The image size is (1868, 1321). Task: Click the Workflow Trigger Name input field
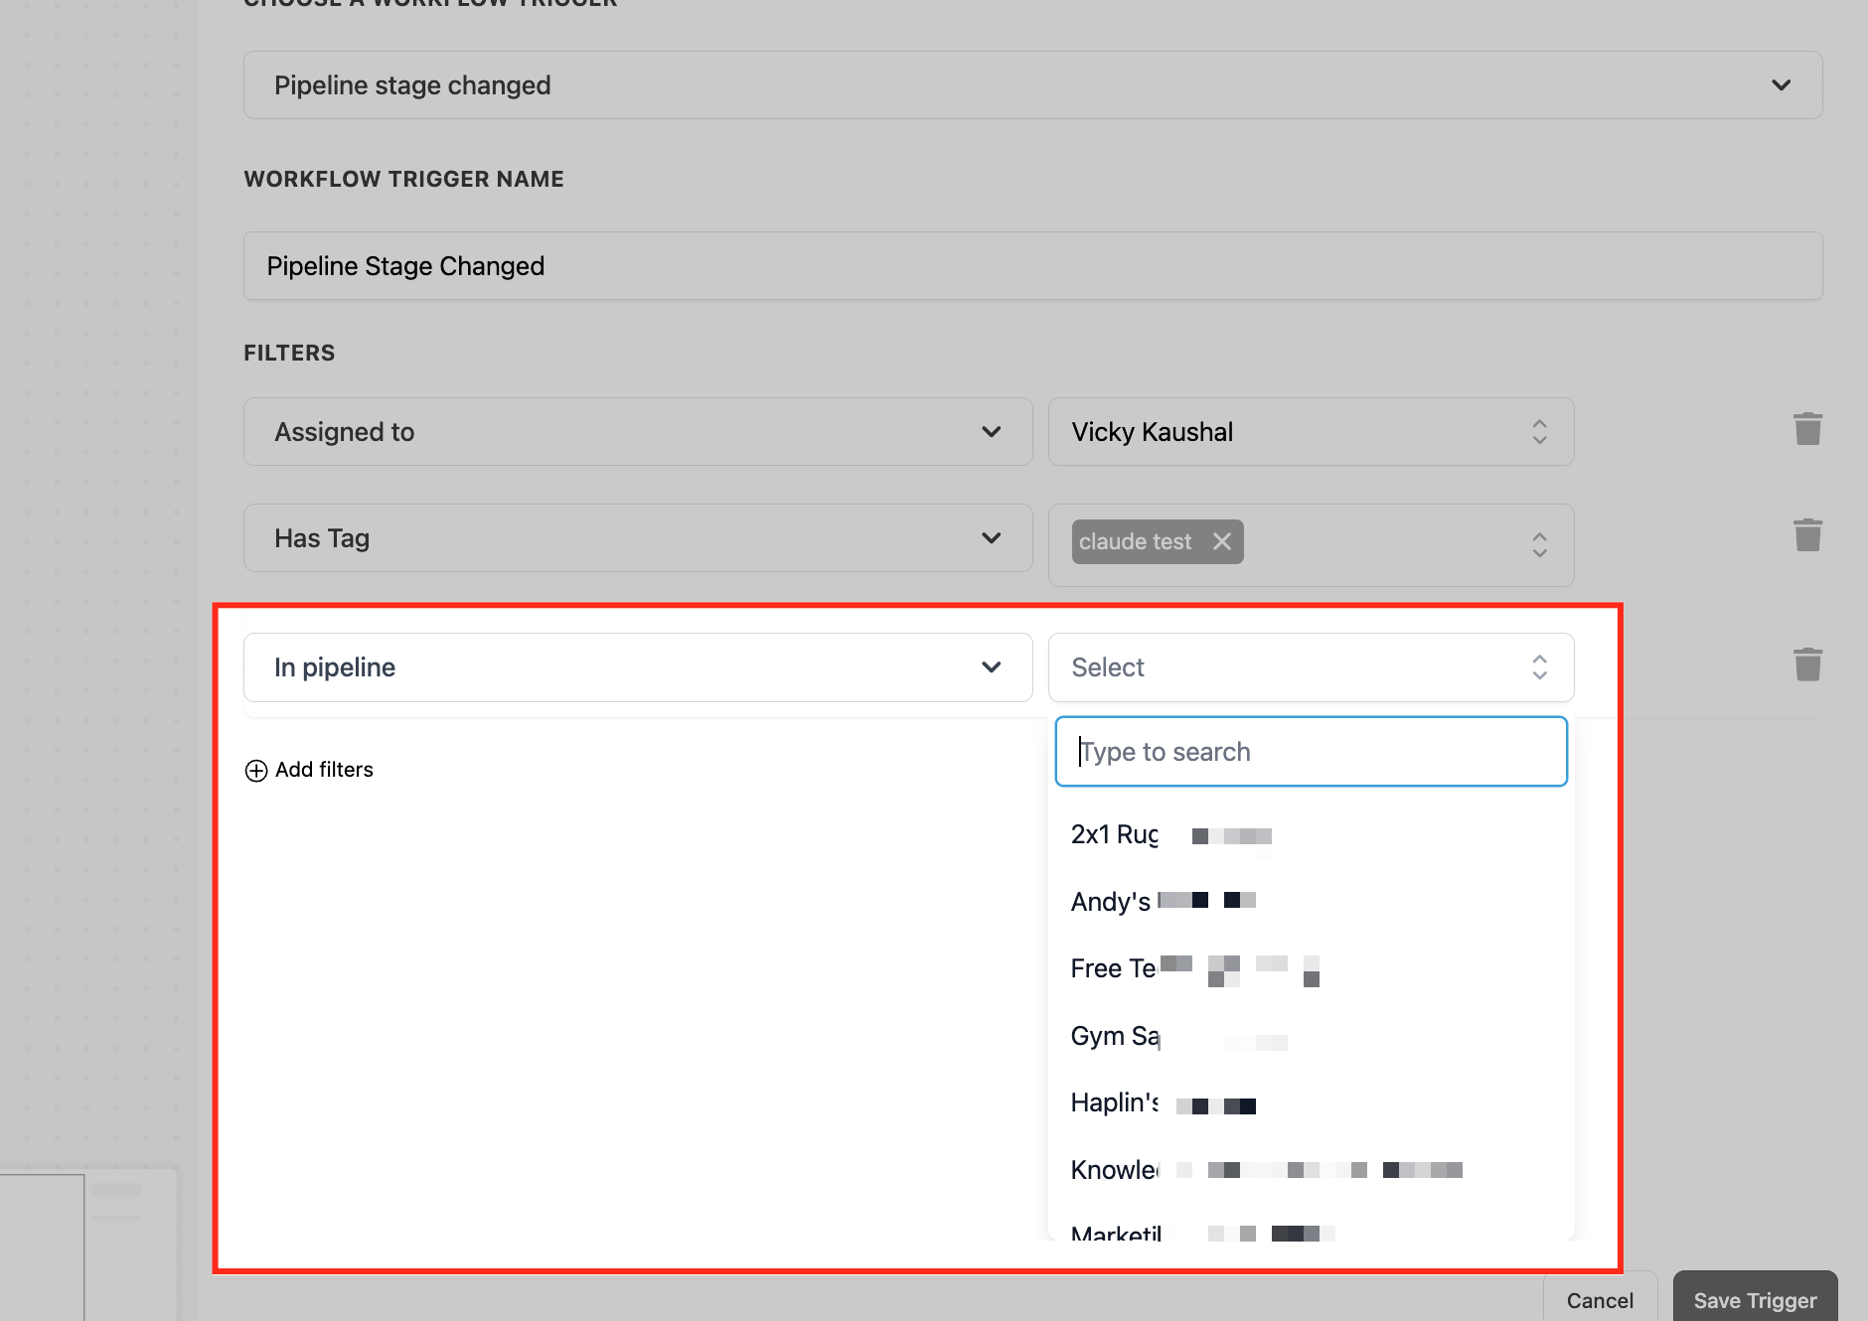coord(1033,266)
